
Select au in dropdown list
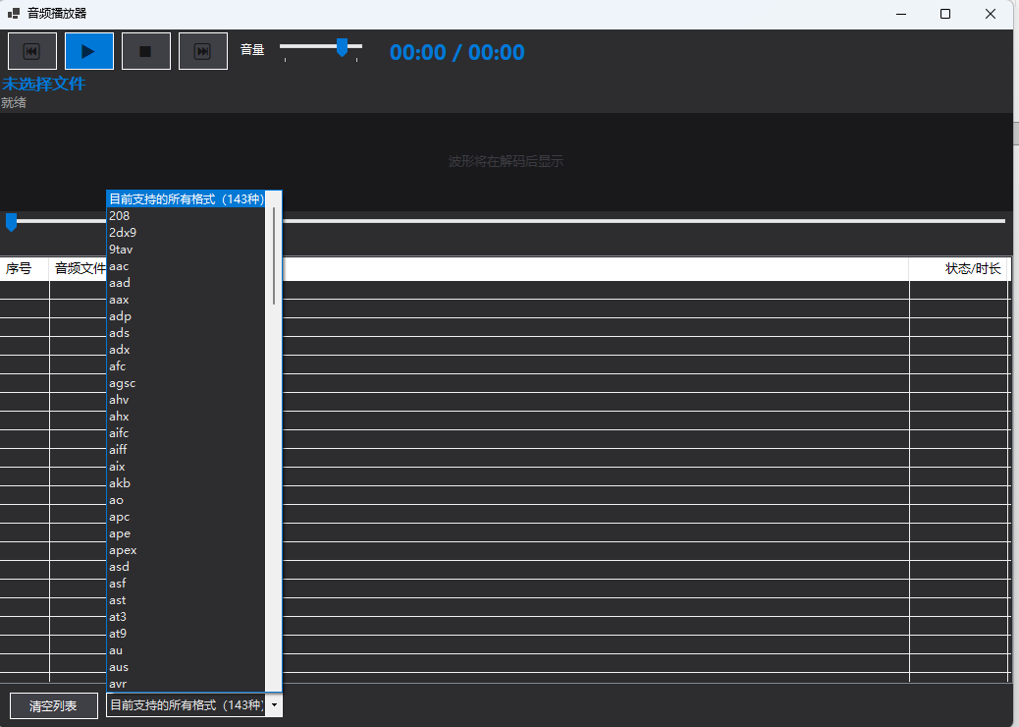pos(186,650)
